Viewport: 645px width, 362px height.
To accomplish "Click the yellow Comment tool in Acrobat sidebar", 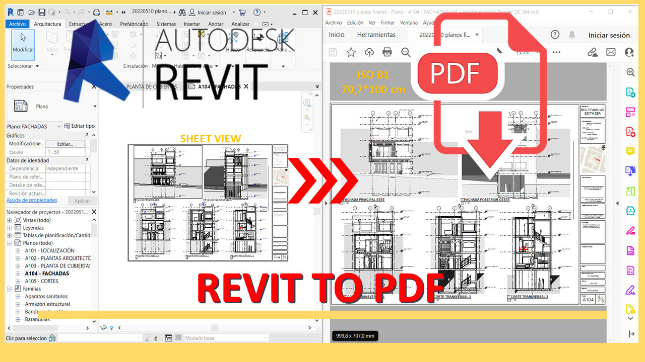I will [630, 151].
